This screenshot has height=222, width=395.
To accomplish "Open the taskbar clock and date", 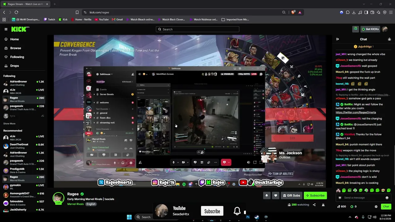I will pos(386,217).
